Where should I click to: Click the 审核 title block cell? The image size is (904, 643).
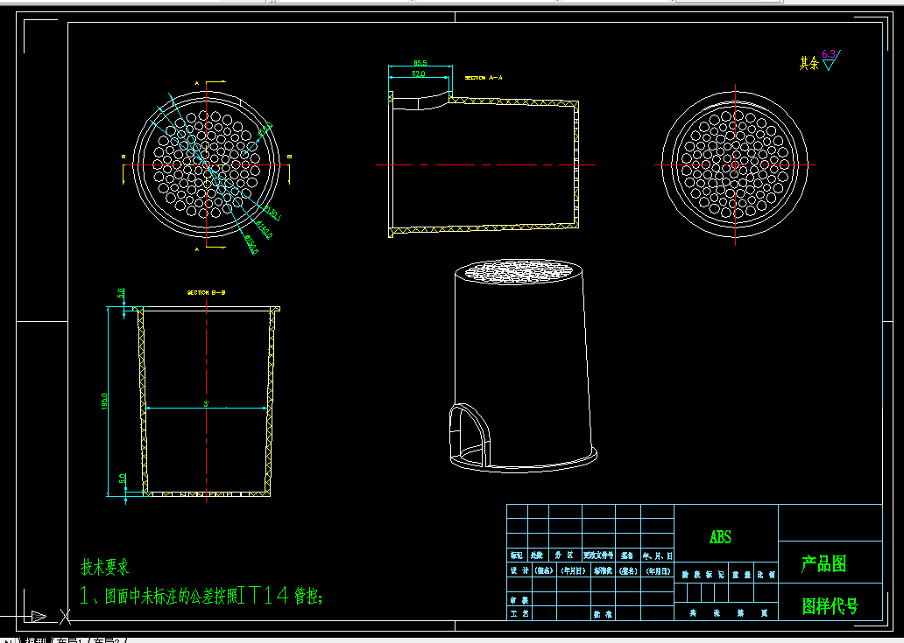(519, 599)
